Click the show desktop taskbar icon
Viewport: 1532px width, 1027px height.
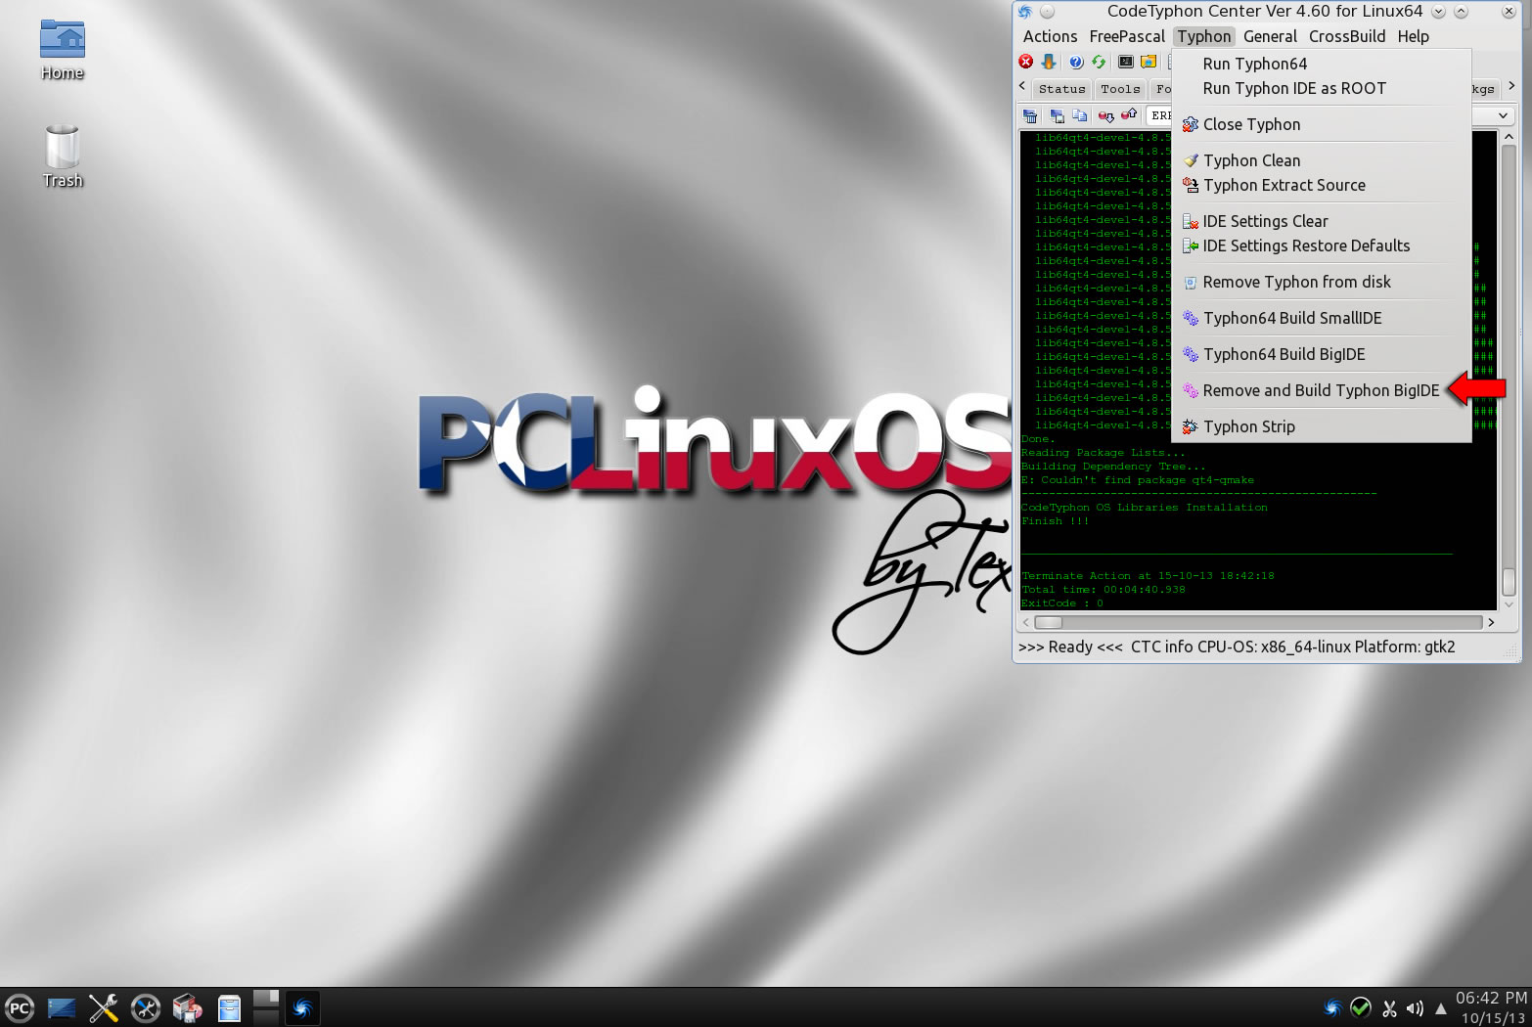[x=62, y=1008]
